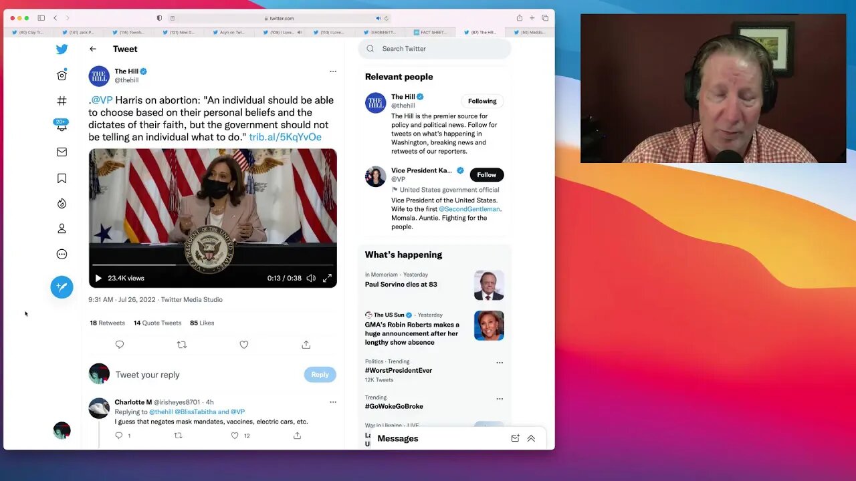Show Safari tab overview
The height and width of the screenshot is (481, 856).
pos(545,18)
